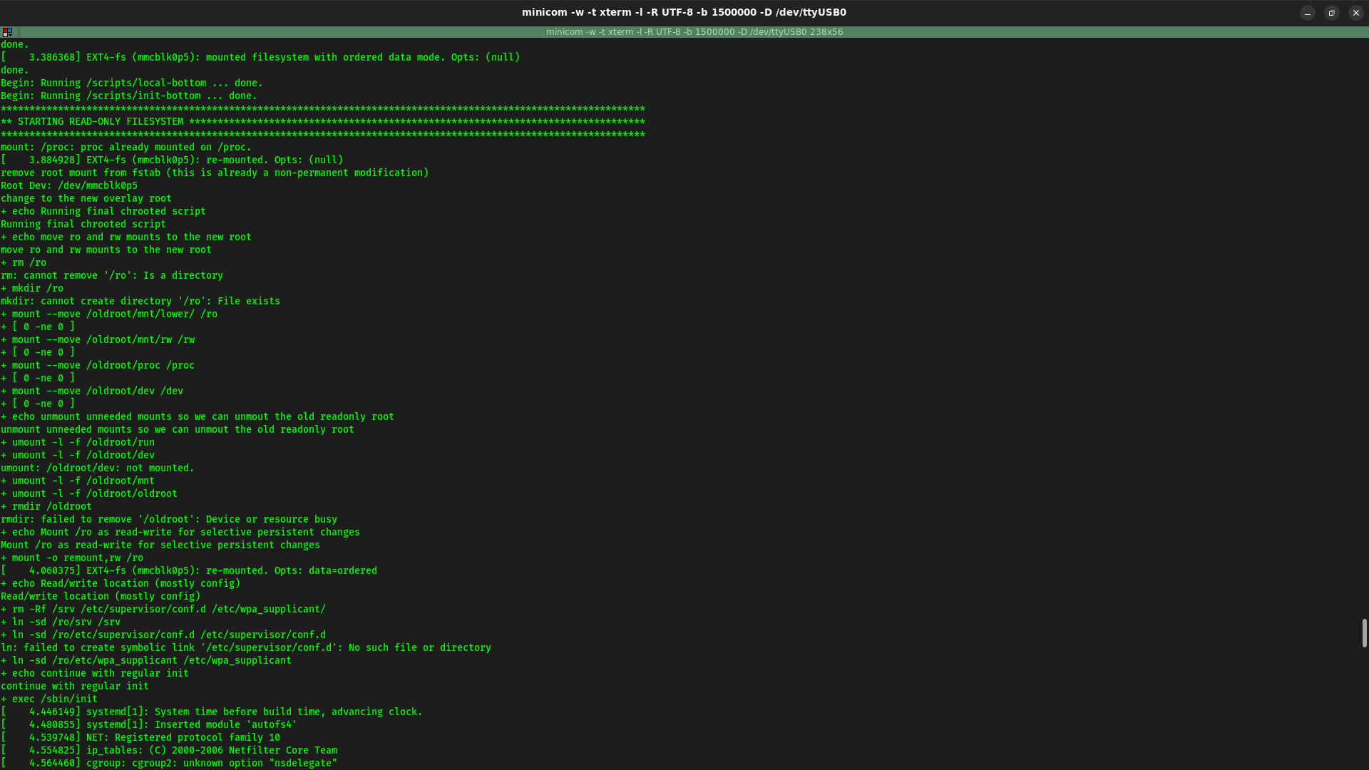This screenshot has width=1369, height=770.
Task: Click the 'cgroup2: unknown option nsdelegate' line
Action: (x=170, y=764)
